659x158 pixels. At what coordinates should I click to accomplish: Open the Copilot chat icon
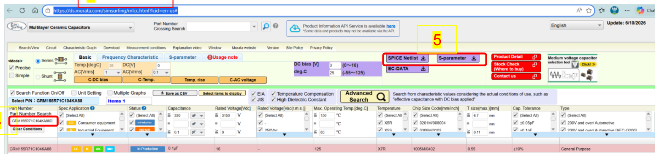[640, 10]
